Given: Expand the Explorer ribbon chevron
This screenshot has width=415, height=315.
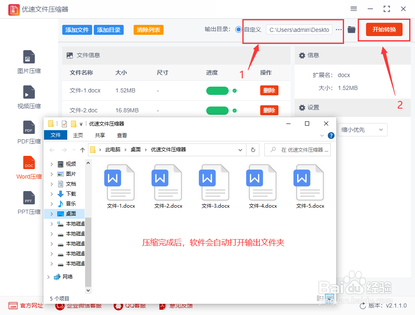Looking at the screenshot, I should pyautogui.click(x=322, y=136).
